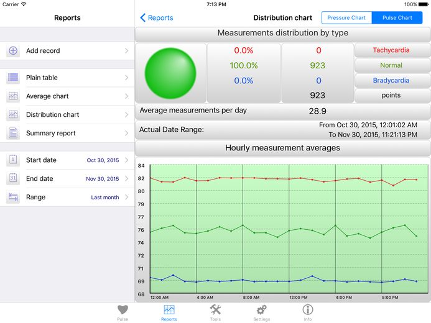Tap the black 923 total points count

317,95
